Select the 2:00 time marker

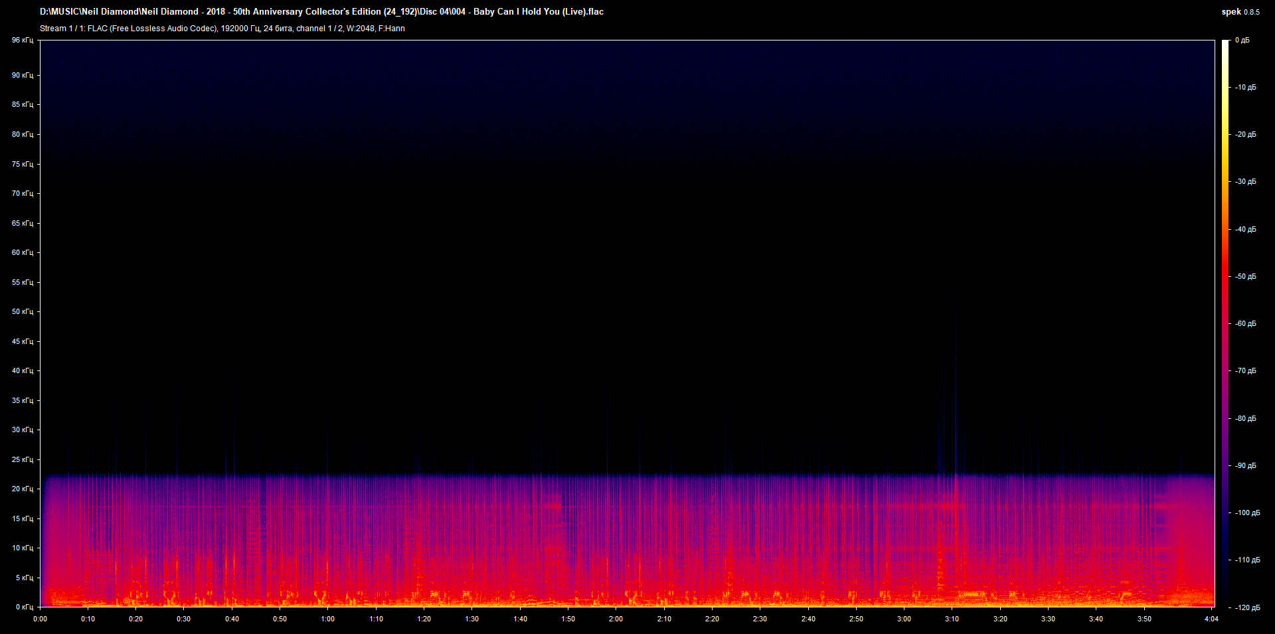click(616, 619)
